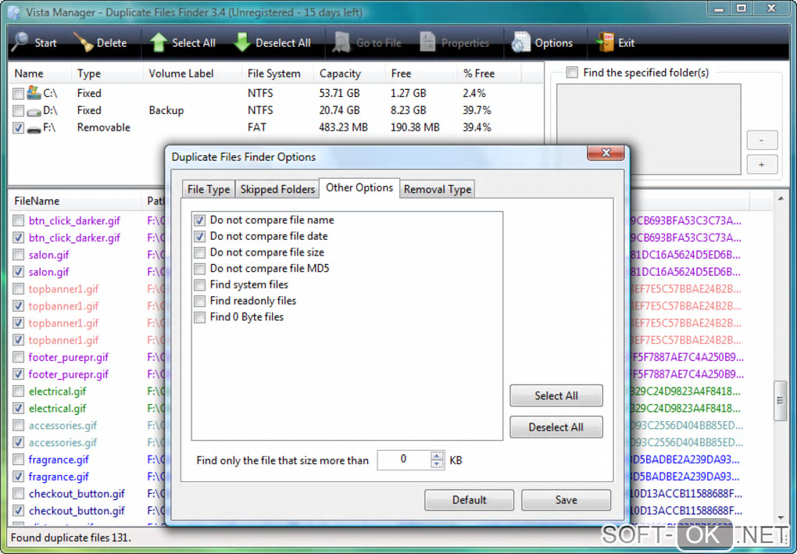Viewport: 797px width, 554px height.
Task: Click the Default button
Action: coord(469,499)
